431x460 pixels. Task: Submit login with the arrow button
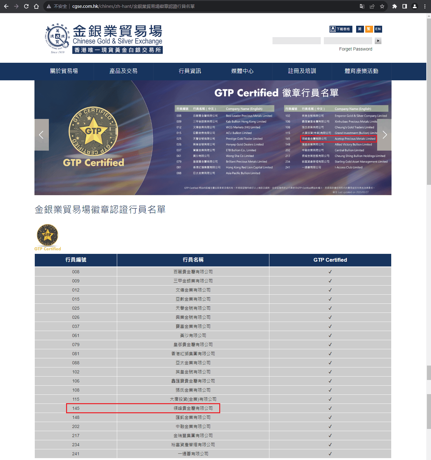[x=378, y=41]
